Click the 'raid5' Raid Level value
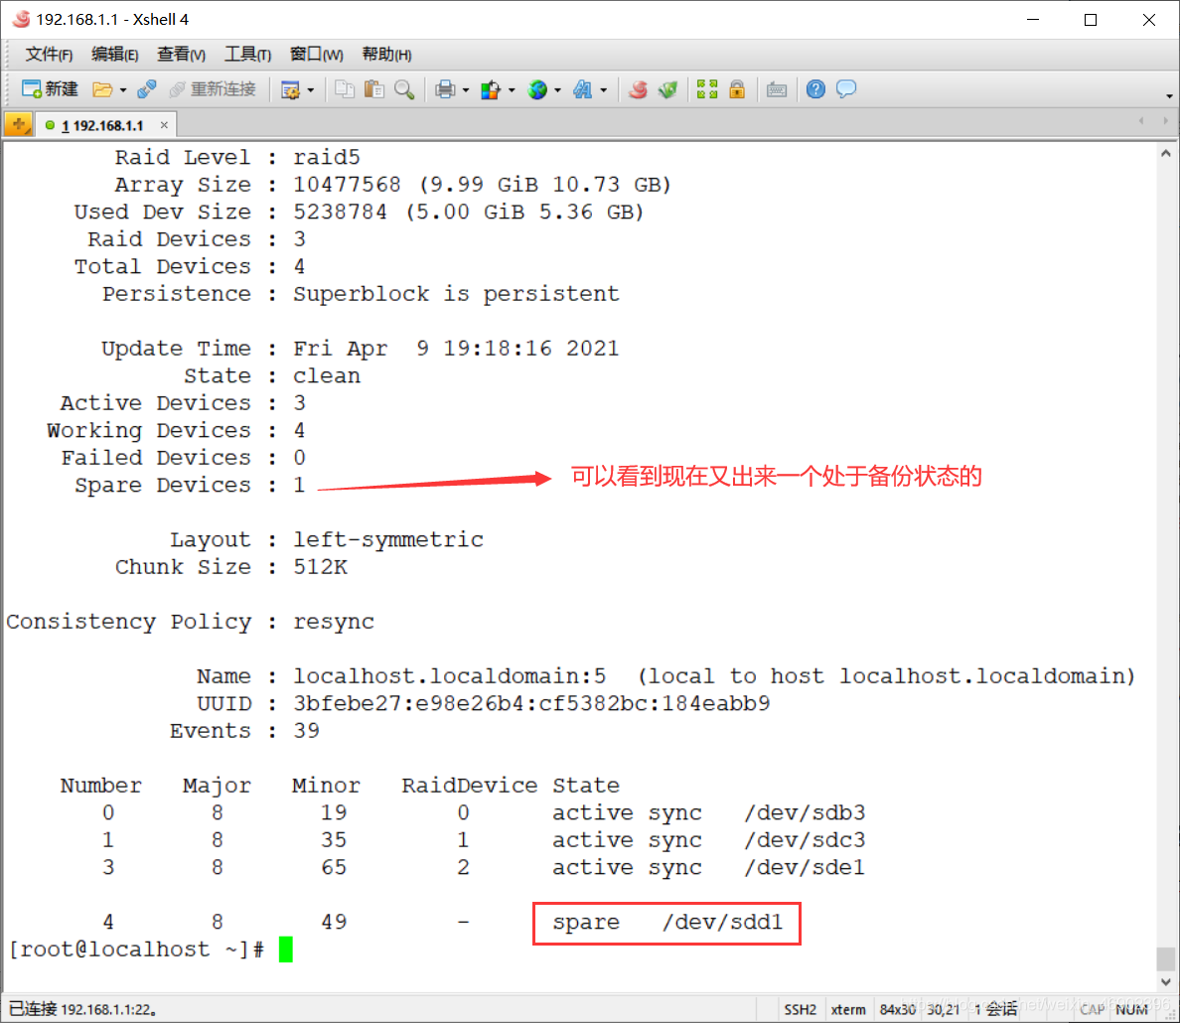This screenshot has height=1023, width=1180. (x=327, y=157)
